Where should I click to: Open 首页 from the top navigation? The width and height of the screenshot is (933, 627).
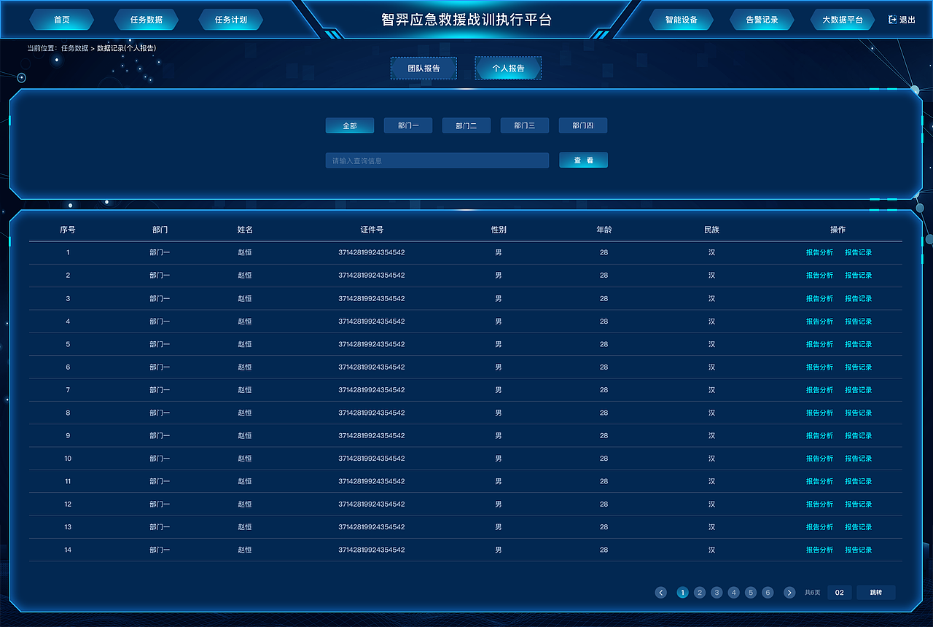pos(61,20)
